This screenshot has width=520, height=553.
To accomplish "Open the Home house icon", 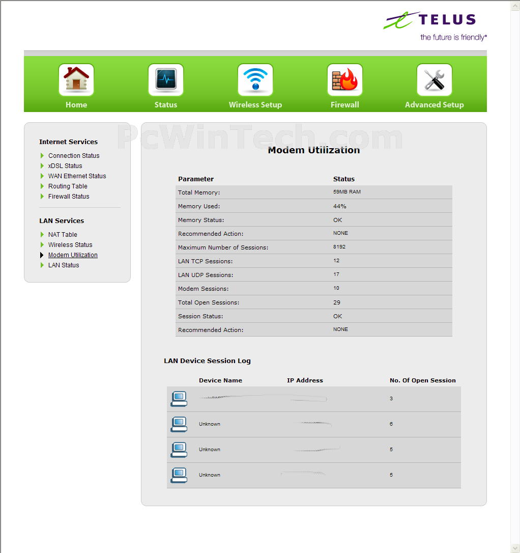I will [x=76, y=80].
